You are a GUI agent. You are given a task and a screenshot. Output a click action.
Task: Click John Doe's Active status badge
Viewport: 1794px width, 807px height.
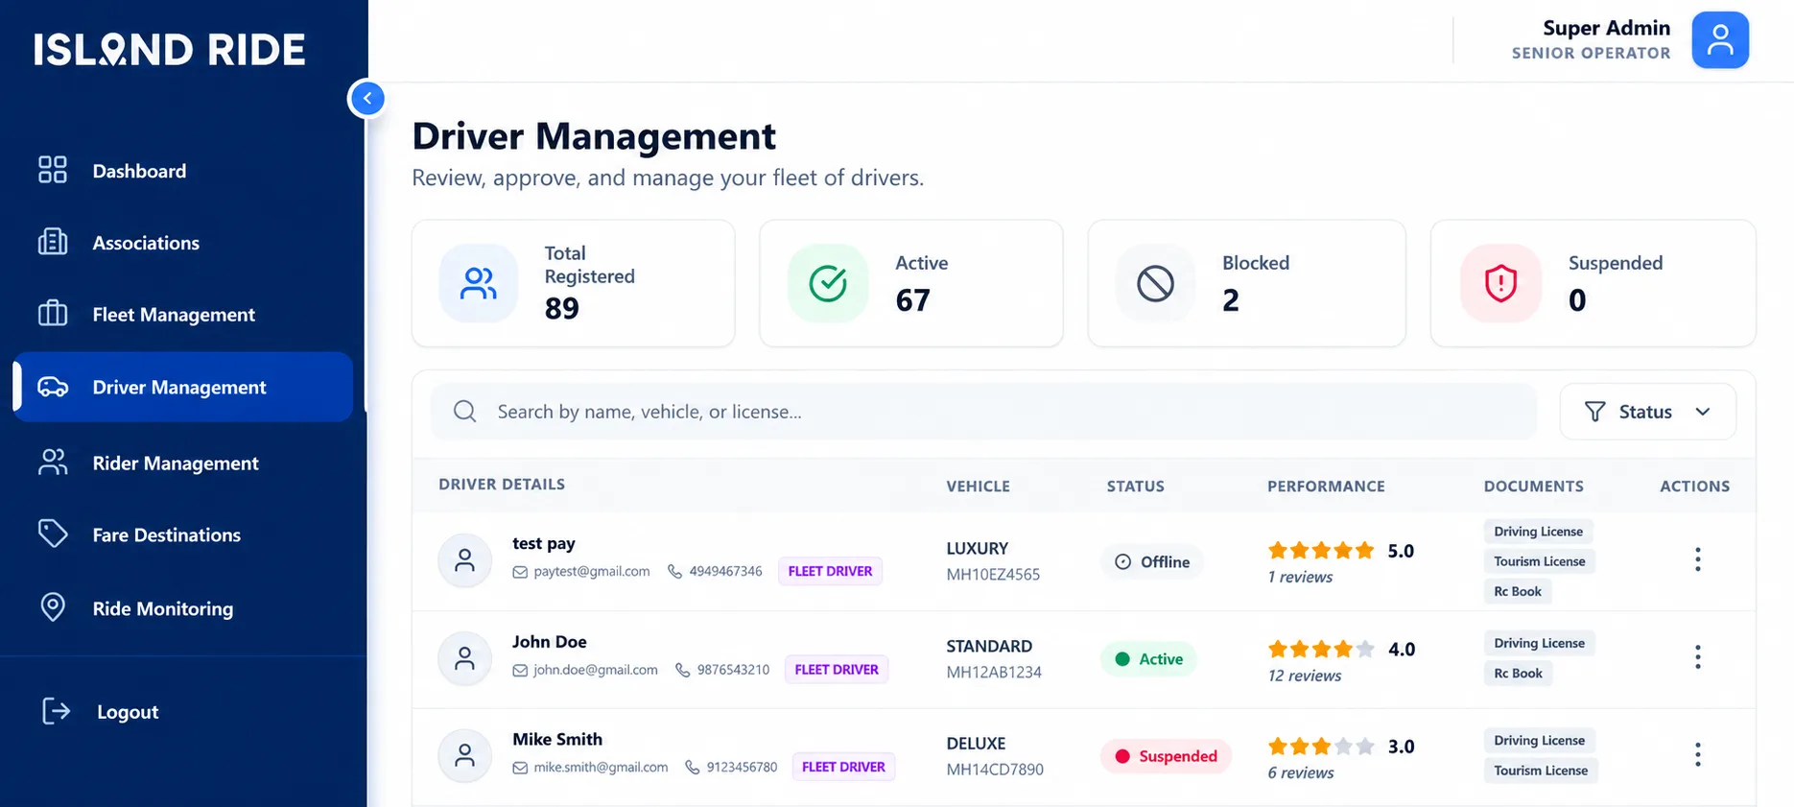point(1148,659)
